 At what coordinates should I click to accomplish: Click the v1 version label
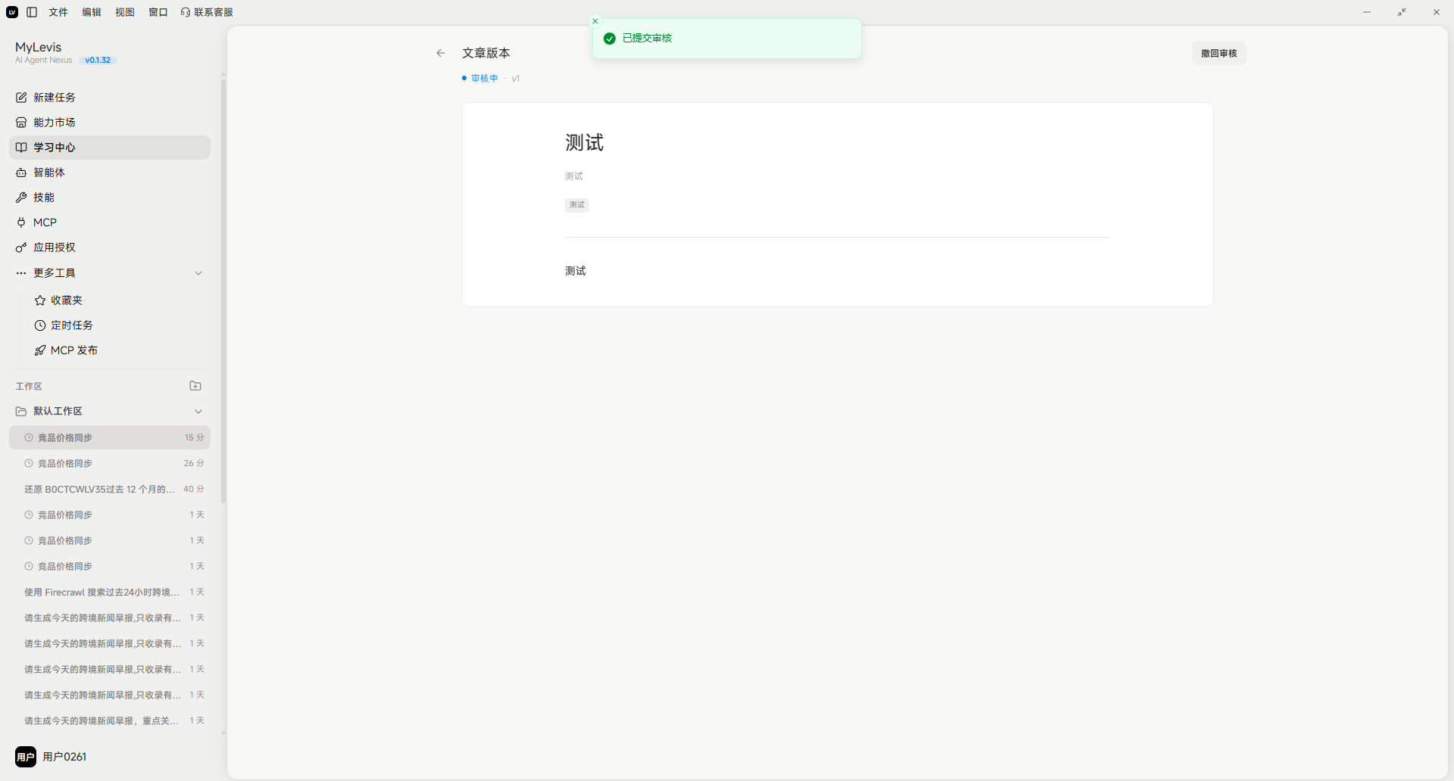click(516, 78)
